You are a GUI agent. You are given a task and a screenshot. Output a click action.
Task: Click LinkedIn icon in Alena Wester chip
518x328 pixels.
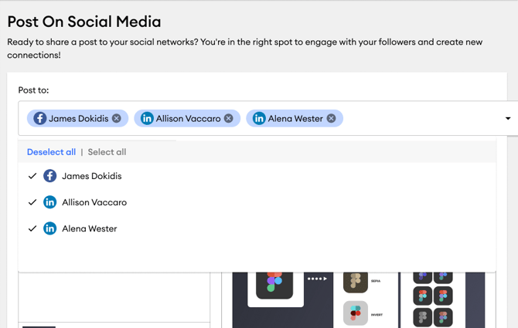coord(259,119)
